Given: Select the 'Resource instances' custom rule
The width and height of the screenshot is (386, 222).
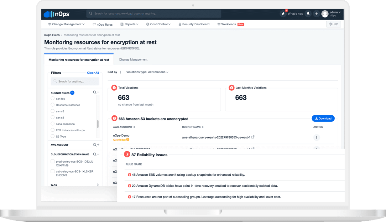Looking at the screenshot, I should (53, 105).
